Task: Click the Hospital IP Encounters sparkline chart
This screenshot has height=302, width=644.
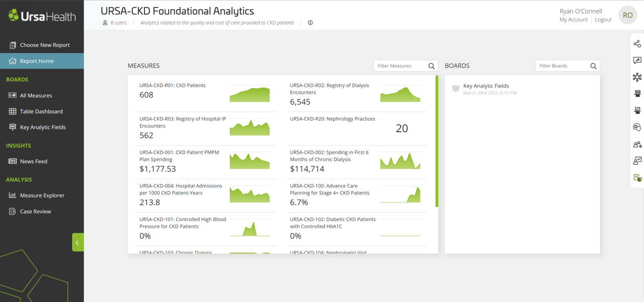Action: tap(250, 128)
